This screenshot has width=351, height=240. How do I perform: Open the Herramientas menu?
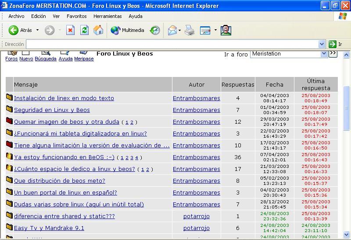click(x=107, y=16)
